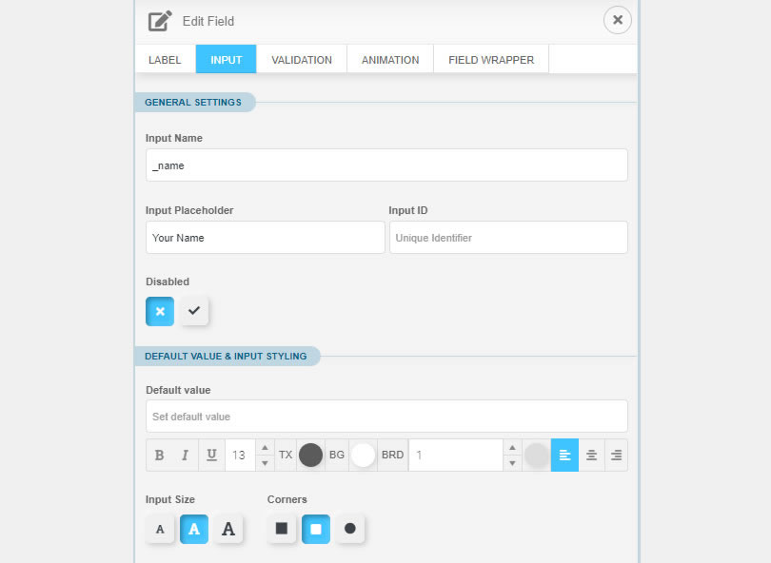771x563 pixels.
Task: Open the border color swatch
Action: click(537, 455)
